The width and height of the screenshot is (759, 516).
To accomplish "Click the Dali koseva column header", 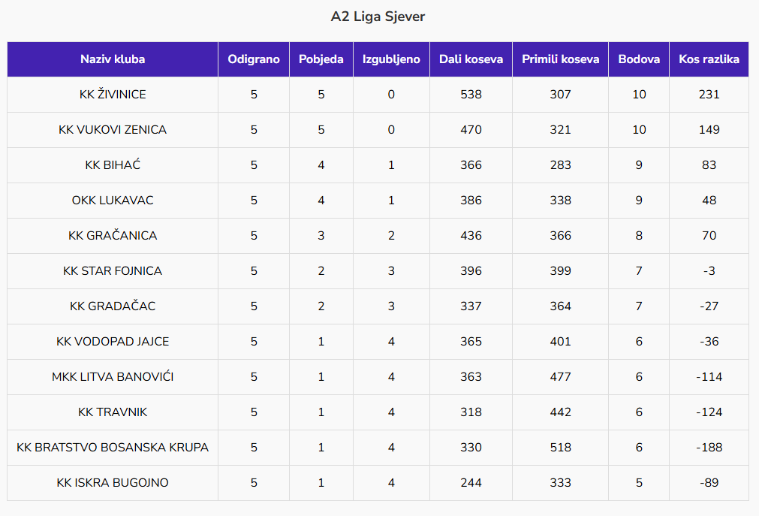I will tap(471, 59).
